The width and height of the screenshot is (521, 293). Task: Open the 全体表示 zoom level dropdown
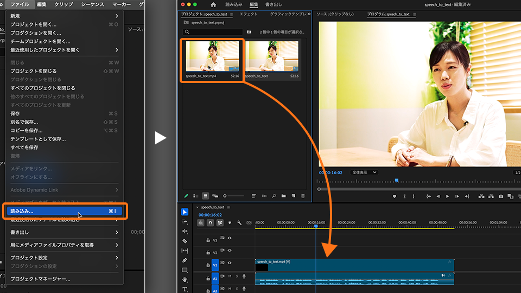[x=364, y=173]
